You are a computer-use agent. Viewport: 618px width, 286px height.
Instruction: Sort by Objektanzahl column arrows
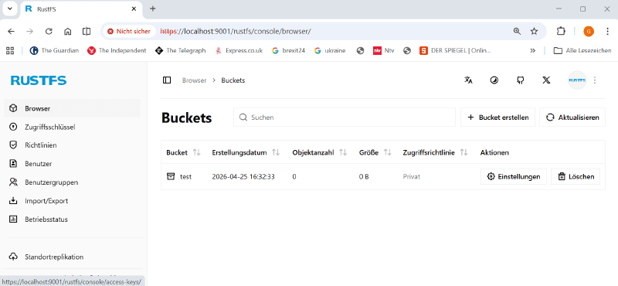click(x=343, y=153)
